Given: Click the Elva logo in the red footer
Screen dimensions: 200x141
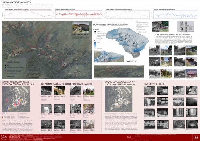Looking at the screenshot, I should pyautogui.click(x=130, y=137).
